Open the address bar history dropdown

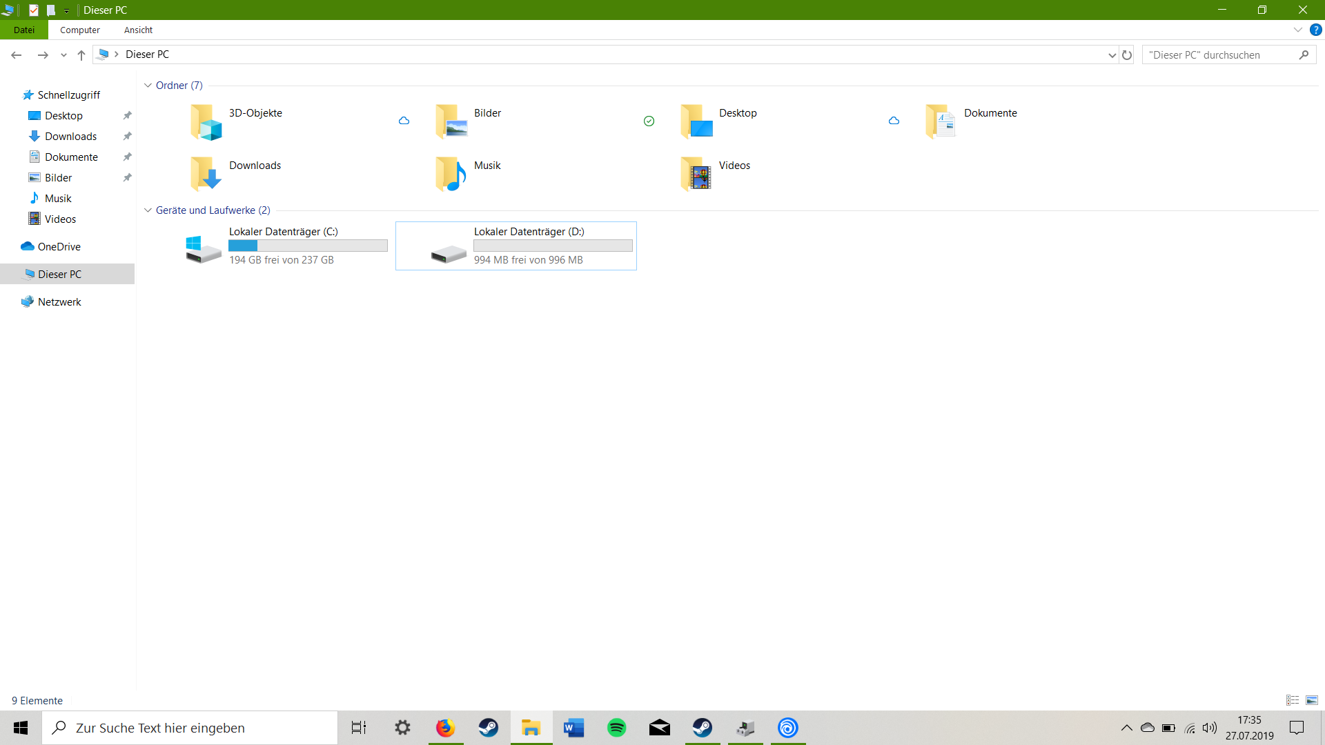(x=1112, y=55)
